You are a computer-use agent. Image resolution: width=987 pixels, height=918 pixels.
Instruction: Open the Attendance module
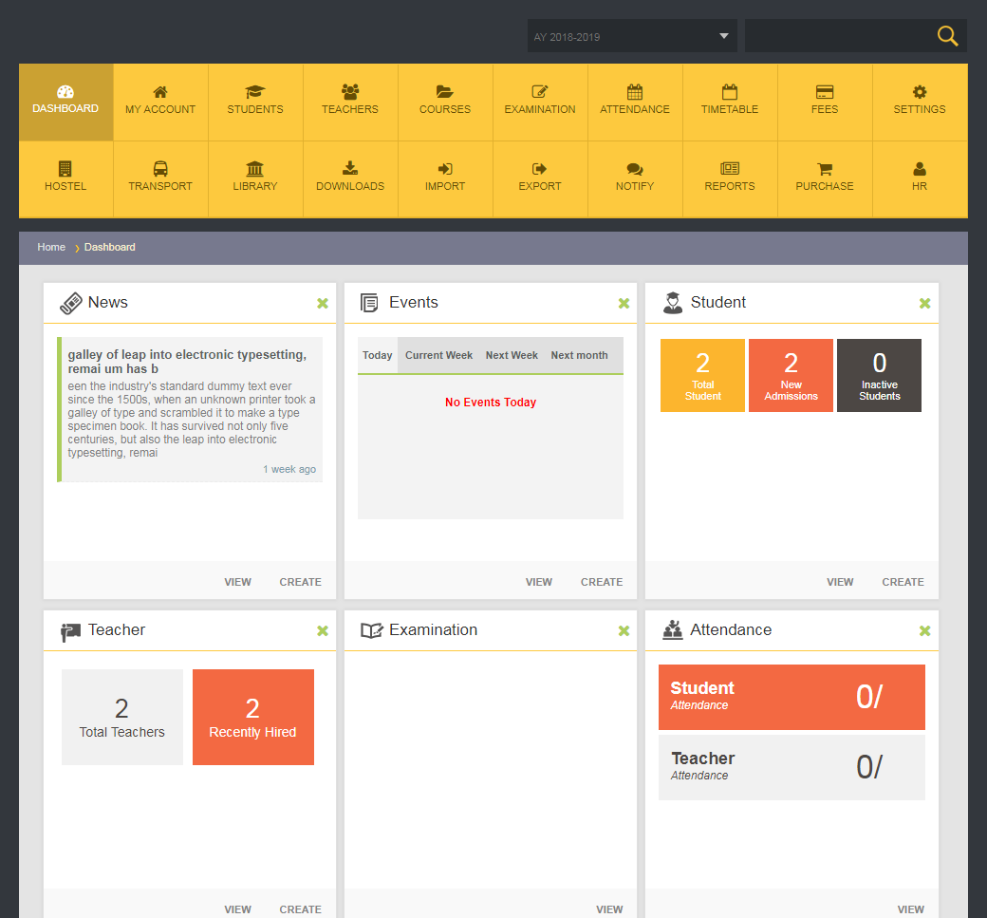click(x=634, y=102)
